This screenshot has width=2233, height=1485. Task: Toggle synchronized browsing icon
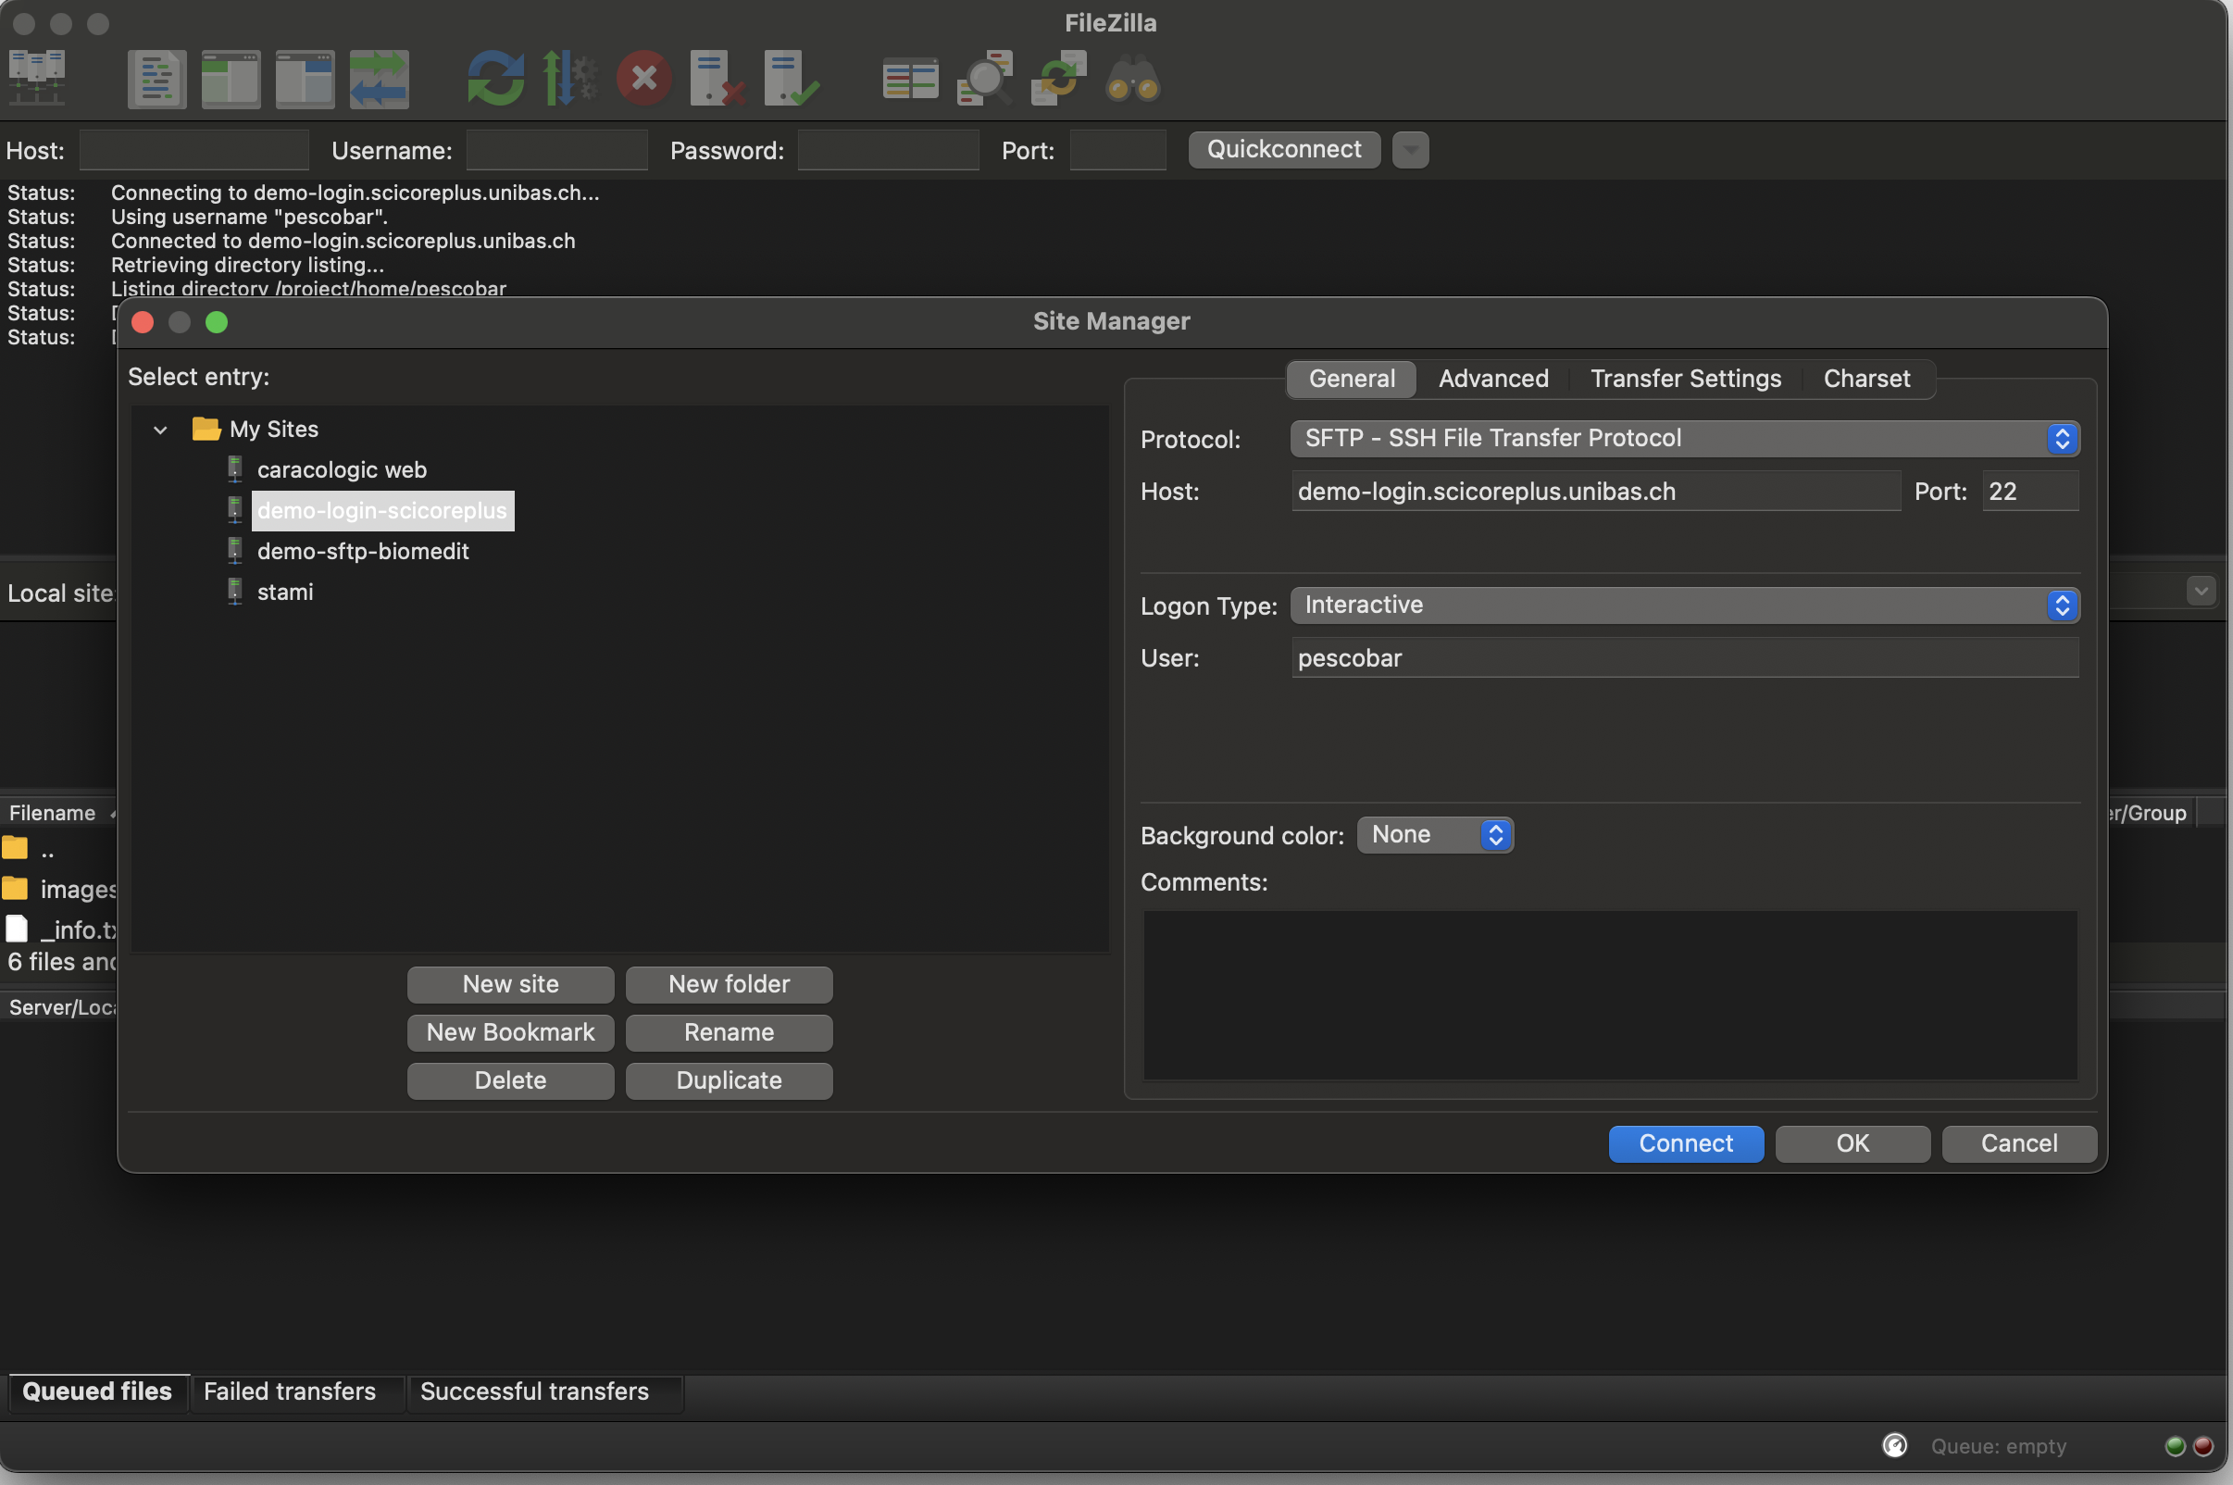coord(1059,79)
